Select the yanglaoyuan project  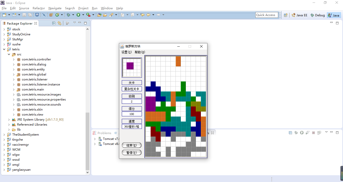21,170
